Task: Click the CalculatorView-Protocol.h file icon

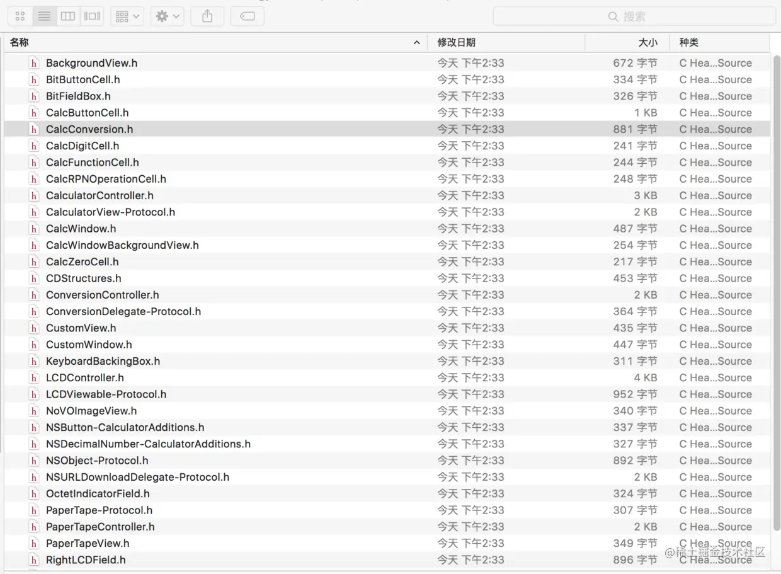Action: pyautogui.click(x=34, y=212)
